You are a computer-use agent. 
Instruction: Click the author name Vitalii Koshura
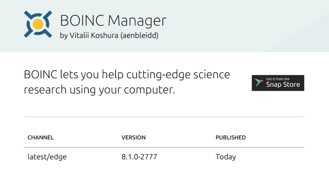coord(94,35)
